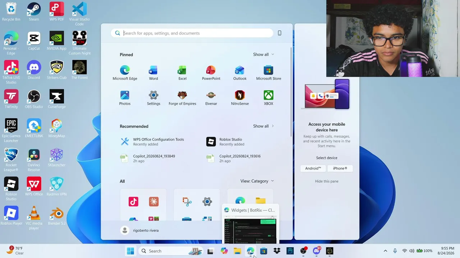Select the TikTok LIVE Studio desktop icon

click(x=11, y=72)
